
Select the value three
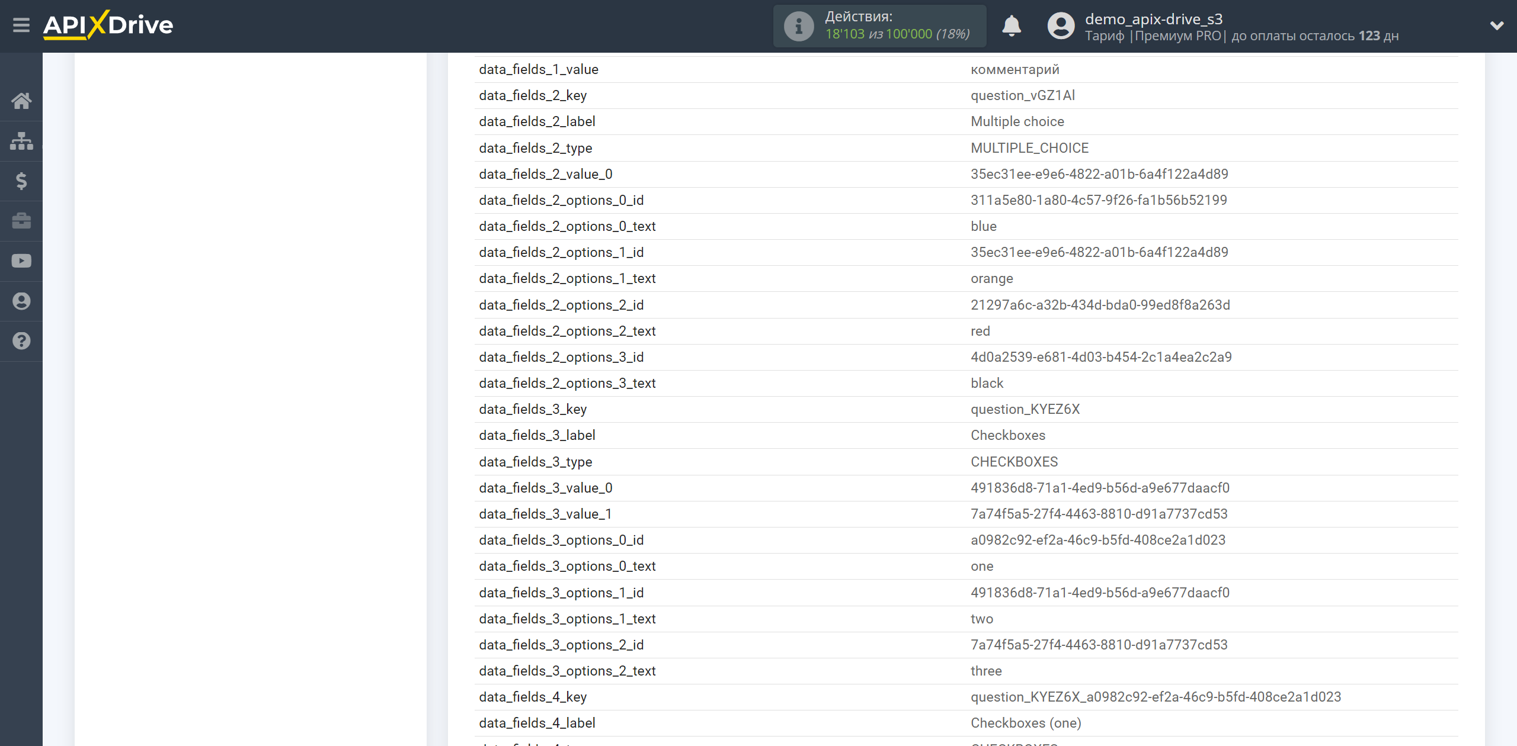pos(986,671)
